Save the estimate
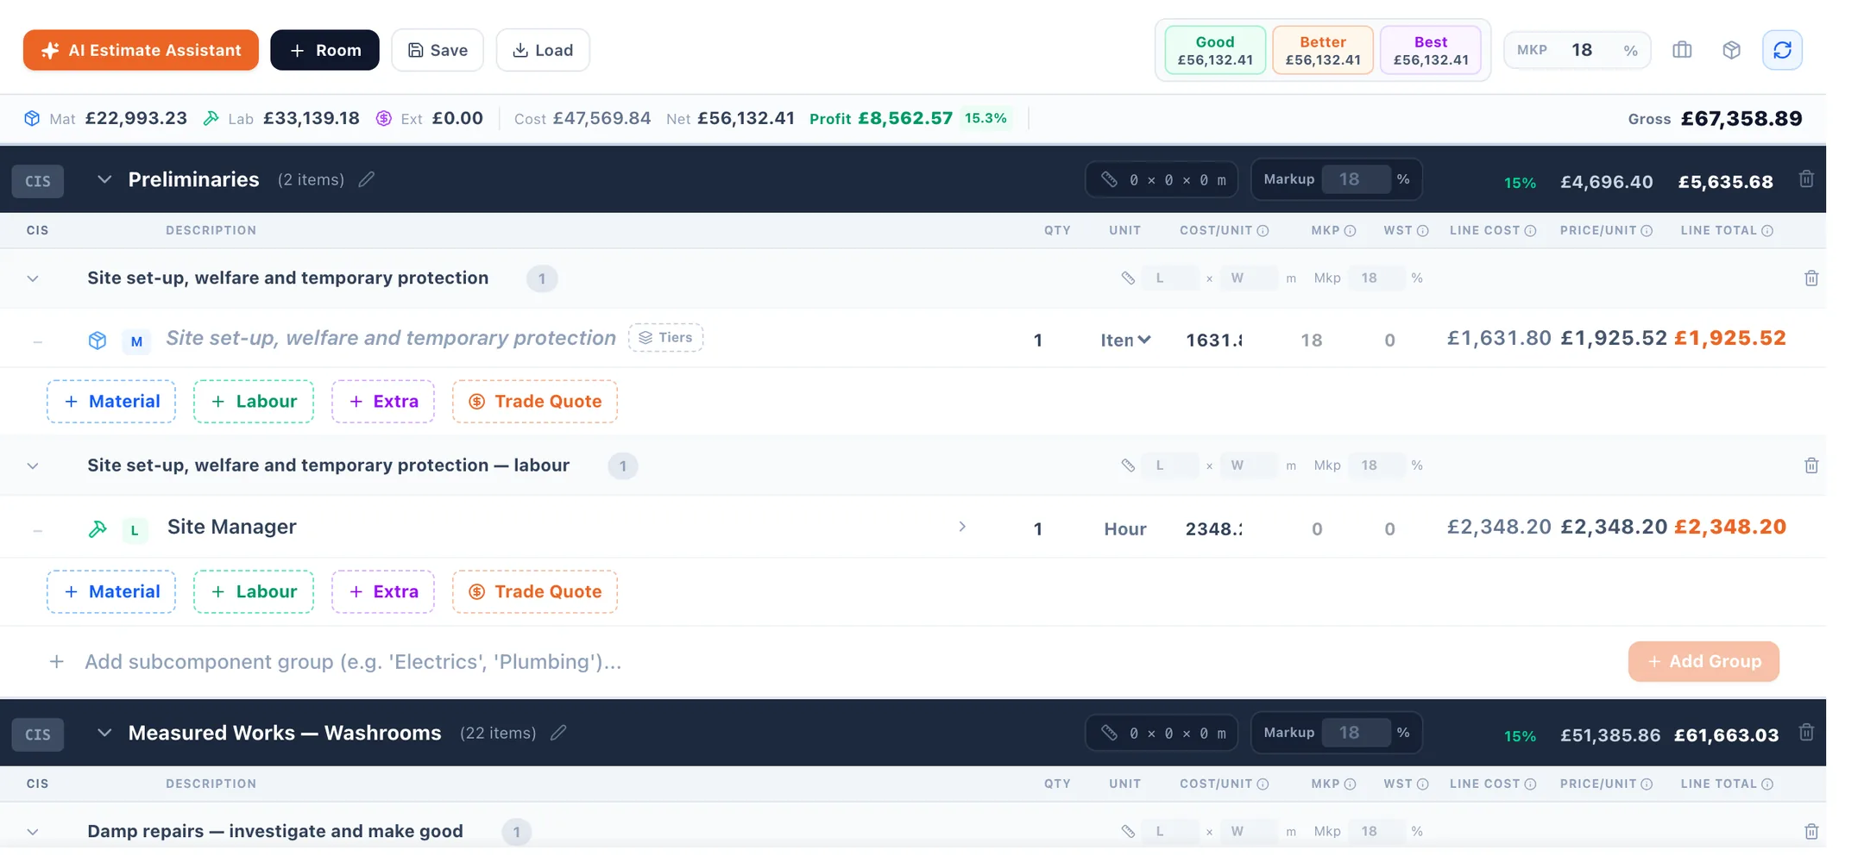 click(438, 50)
